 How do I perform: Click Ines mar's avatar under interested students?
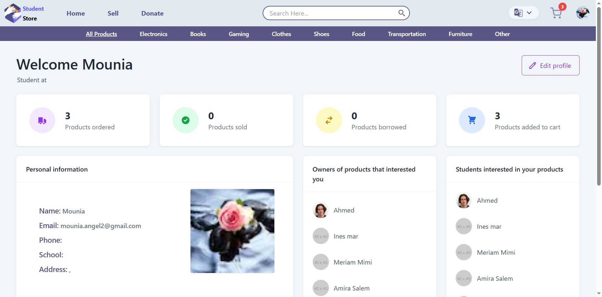pos(464,226)
